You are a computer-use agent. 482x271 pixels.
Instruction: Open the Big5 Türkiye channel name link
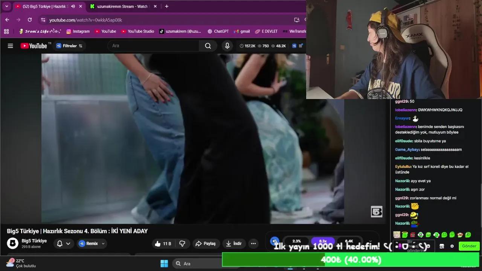coord(34,241)
